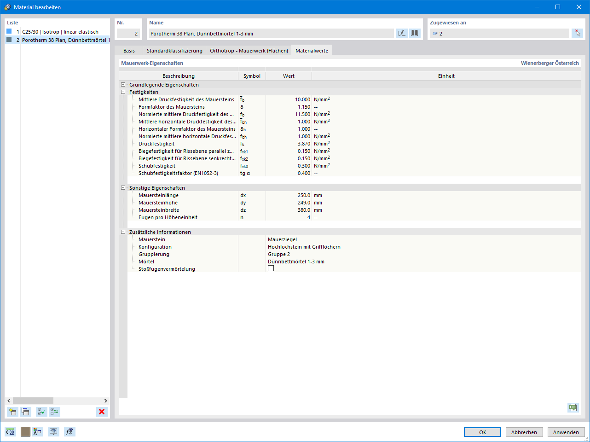Copy the selected material with the duplicate icon

pyautogui.click(x=25, y=412)
